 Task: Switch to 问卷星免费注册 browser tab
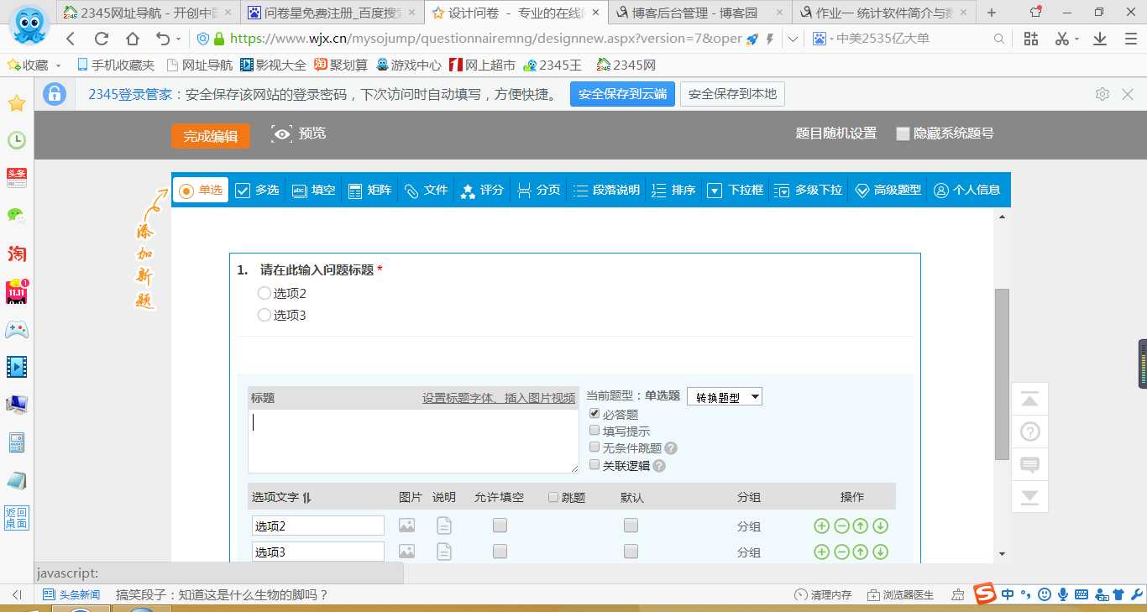coord(333,13)
